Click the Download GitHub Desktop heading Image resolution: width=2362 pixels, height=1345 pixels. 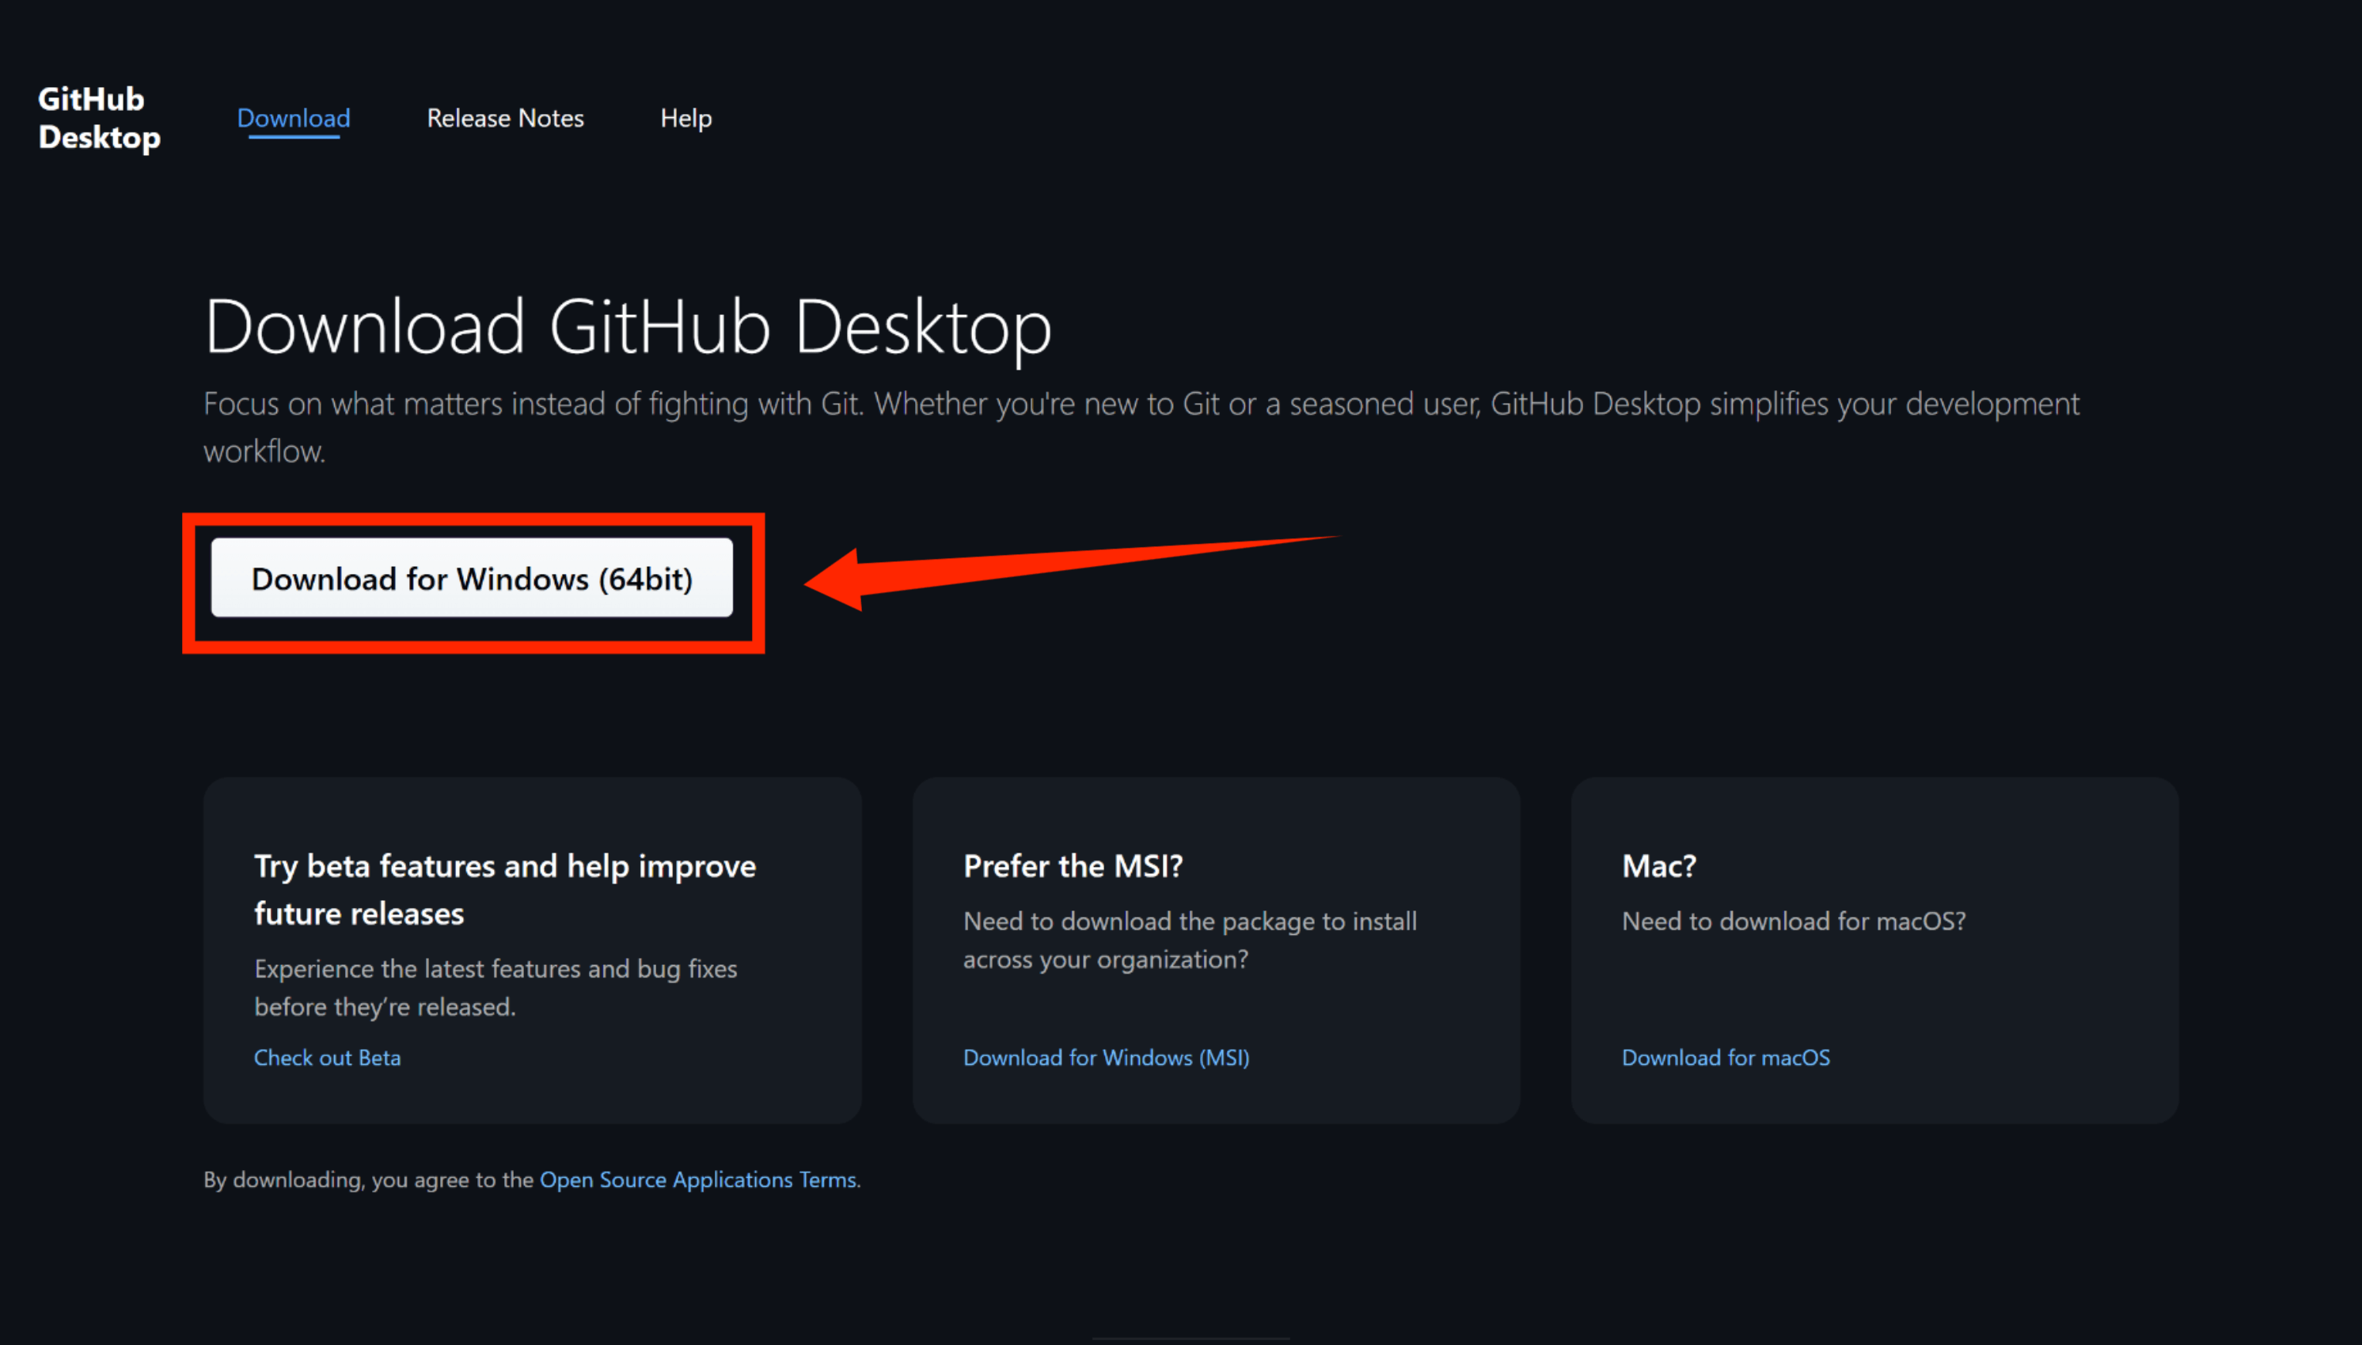click(x=627, y=326)
